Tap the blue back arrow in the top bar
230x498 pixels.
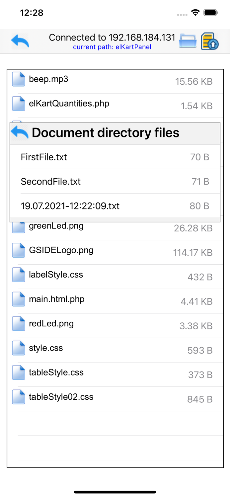pos(20,40)
